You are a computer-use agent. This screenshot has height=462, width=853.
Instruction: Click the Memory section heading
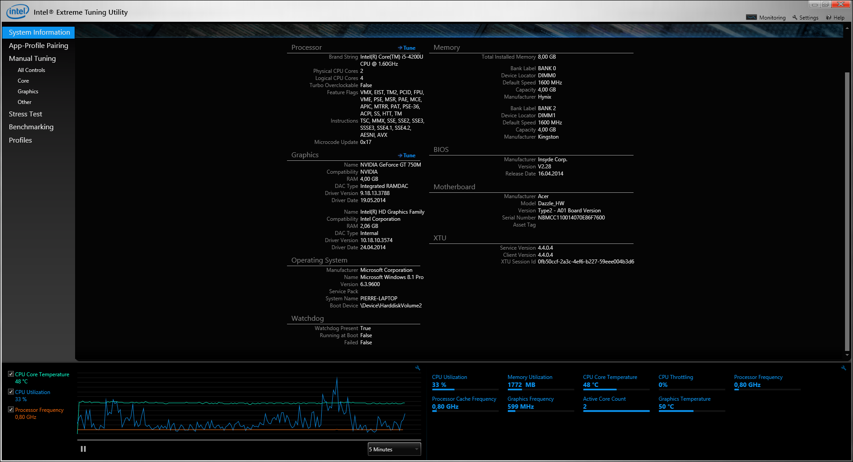coord(446,48)
